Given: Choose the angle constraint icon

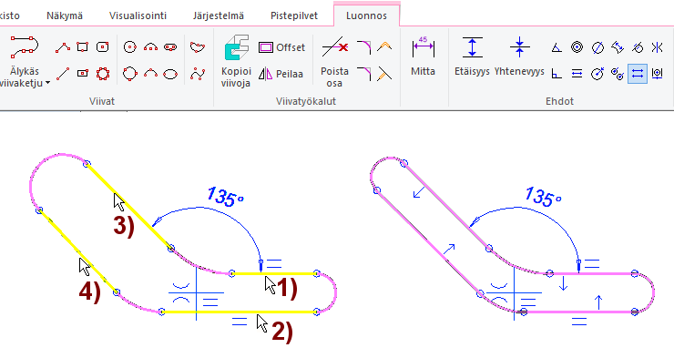Looking at the screenshot, I should tap(557, 47).
